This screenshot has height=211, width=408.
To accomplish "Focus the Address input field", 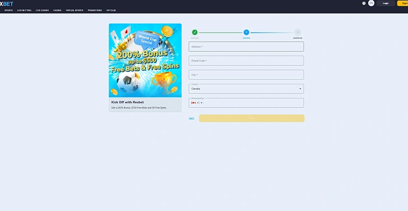I will [x=246, y=47].
